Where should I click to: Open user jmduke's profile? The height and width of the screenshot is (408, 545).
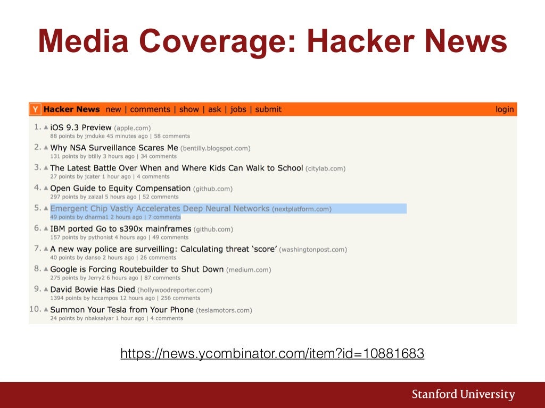click(x=95, y=136)
